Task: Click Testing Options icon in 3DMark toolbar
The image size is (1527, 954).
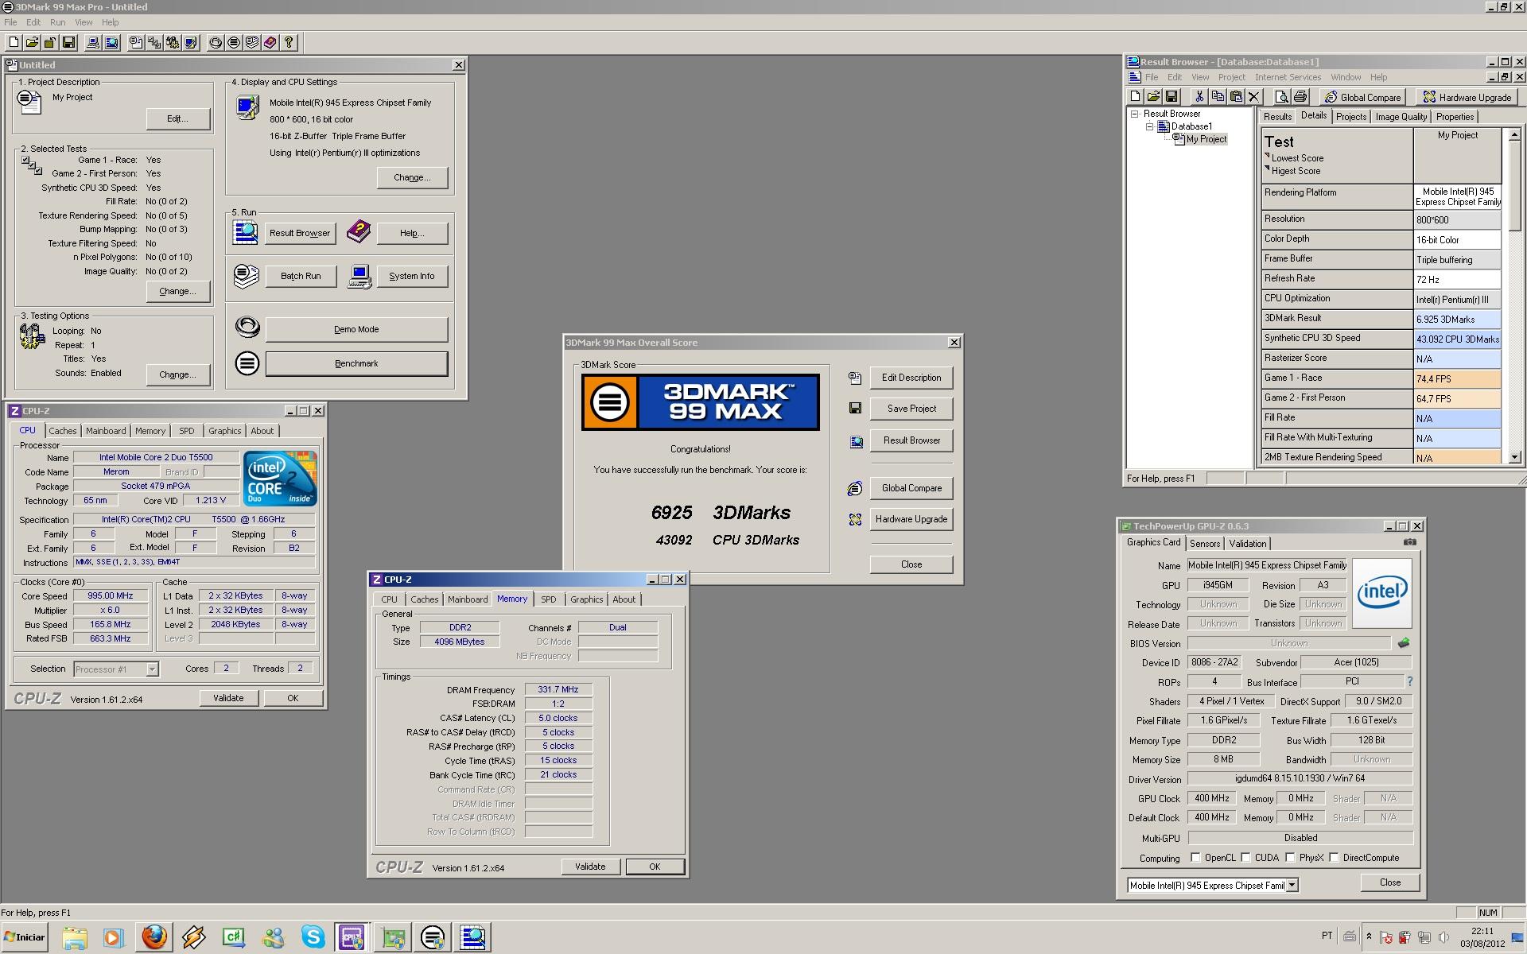Action: 173,43
